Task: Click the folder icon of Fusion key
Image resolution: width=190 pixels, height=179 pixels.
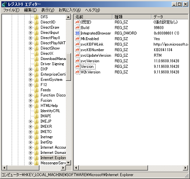Action: [36, 100]
